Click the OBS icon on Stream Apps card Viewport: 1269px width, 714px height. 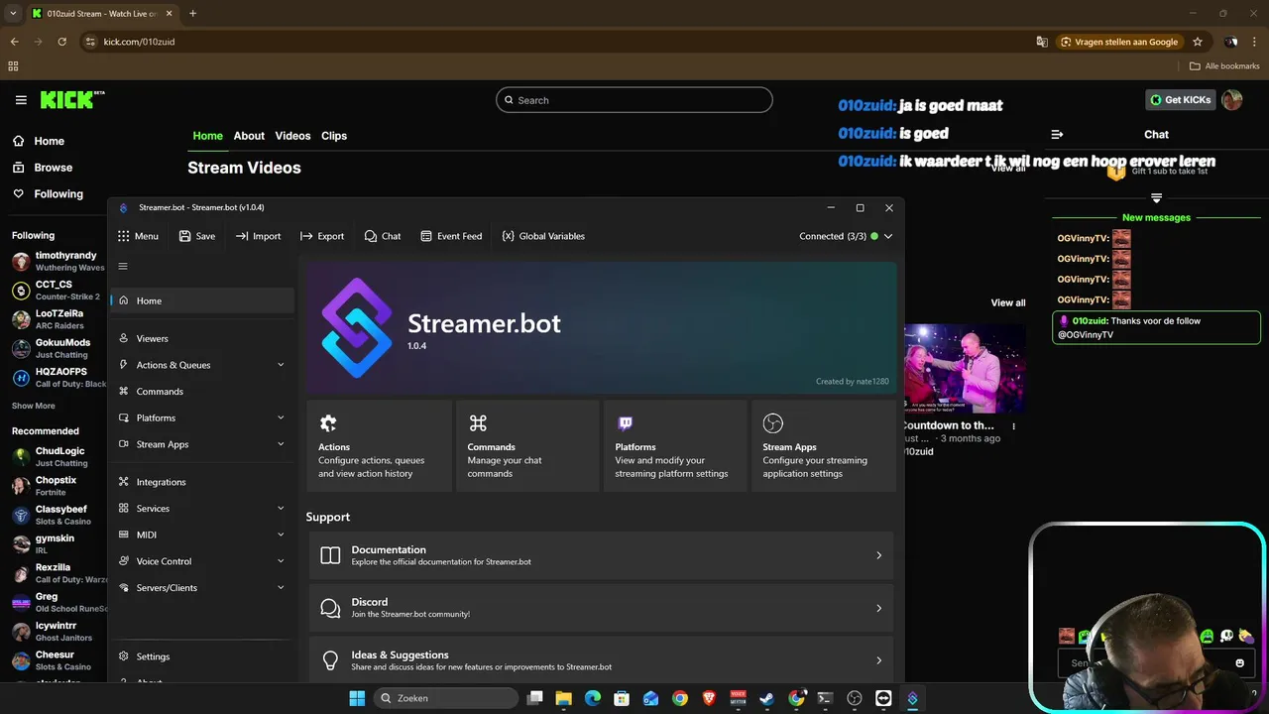pyautogui.click(x=773, y=423)
